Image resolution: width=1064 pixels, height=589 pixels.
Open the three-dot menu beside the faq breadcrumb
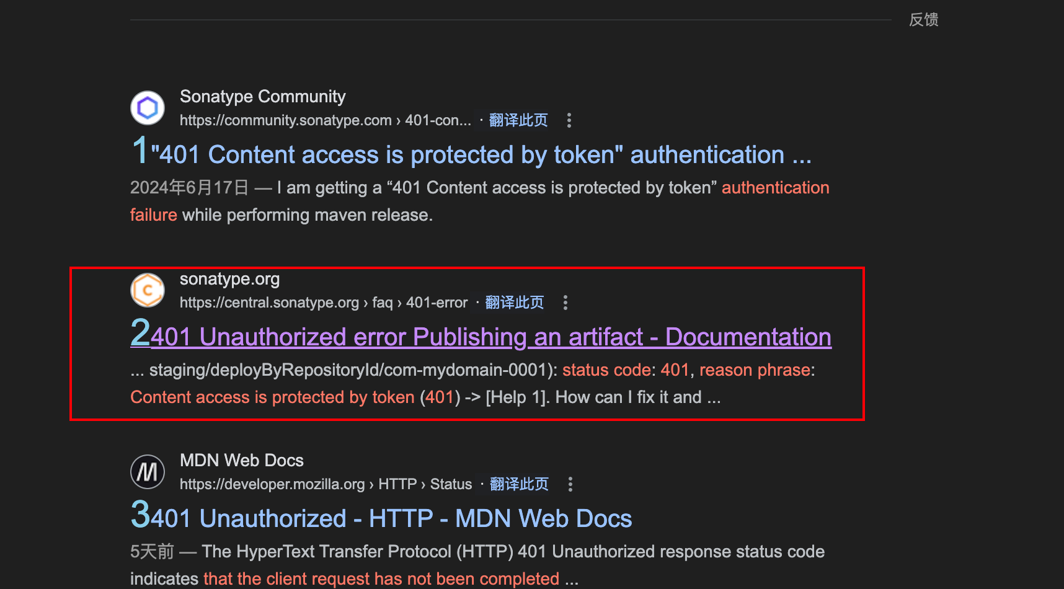(565, 303)
